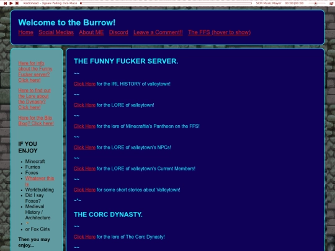
Task: Open the Blip Blog sidebar link
Action: (36, 121)
